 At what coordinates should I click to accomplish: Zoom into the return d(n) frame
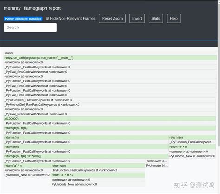coord(86,147)
